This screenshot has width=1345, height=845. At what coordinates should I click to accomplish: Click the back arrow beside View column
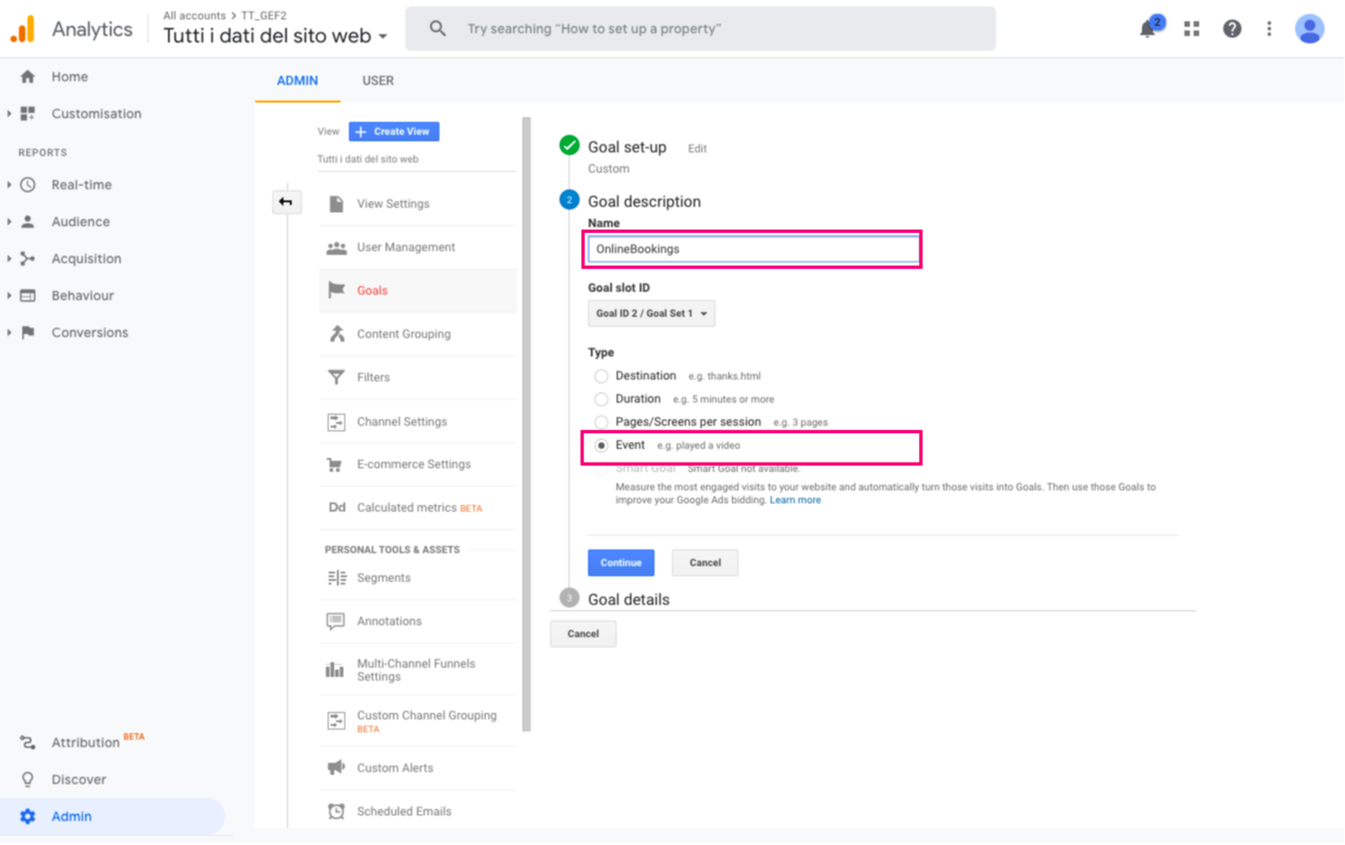286,201
